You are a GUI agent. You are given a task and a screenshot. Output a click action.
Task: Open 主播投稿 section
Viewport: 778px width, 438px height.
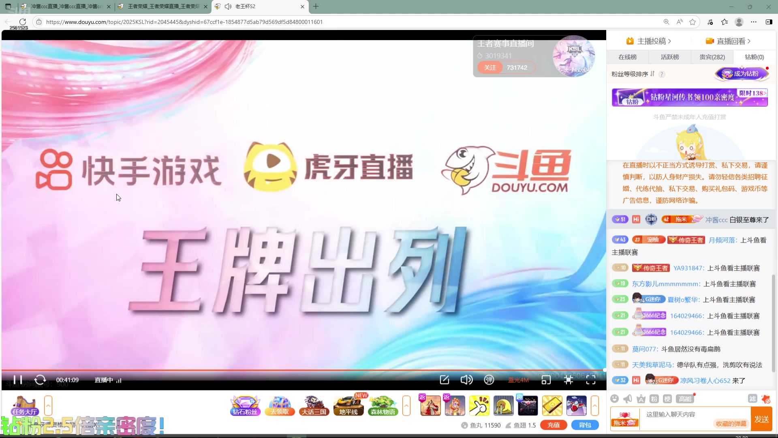pos(649,41)
